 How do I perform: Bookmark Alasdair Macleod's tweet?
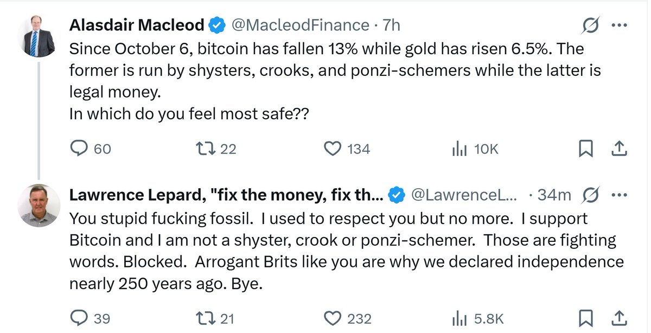585,149
